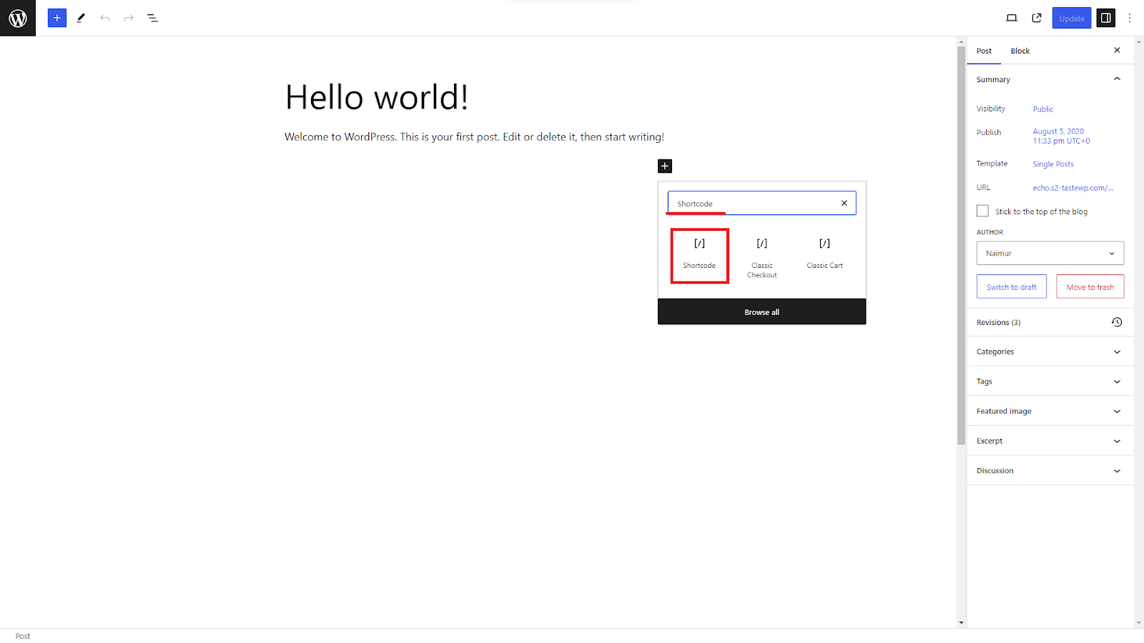Open the three-dot Options menu
Screen dimensions: 1144x643
pos(1130,18)
